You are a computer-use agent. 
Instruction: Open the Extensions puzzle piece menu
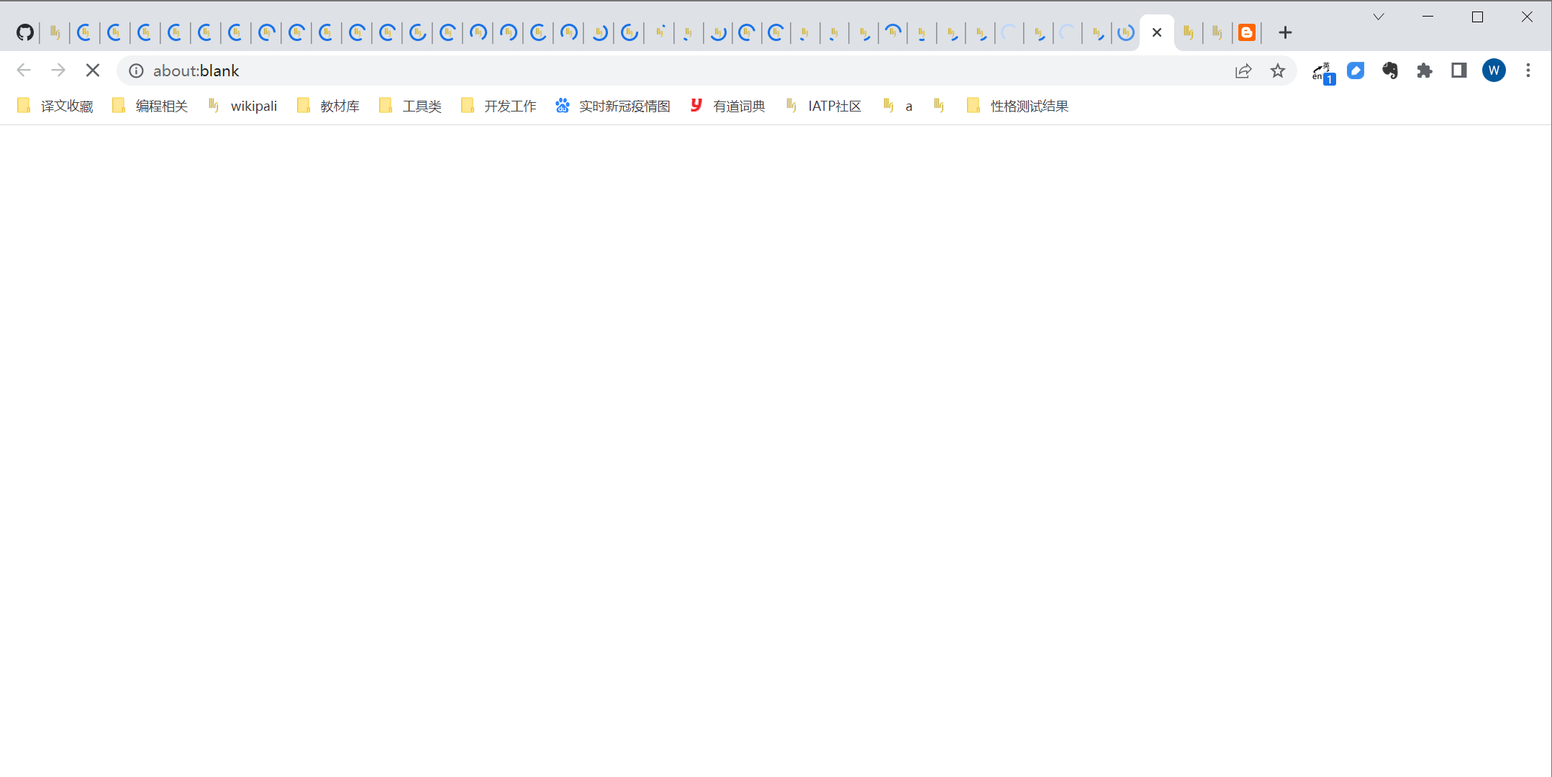coord(1424,71)
